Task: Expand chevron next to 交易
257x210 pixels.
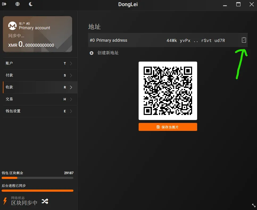Action: (x=71, y=99)
